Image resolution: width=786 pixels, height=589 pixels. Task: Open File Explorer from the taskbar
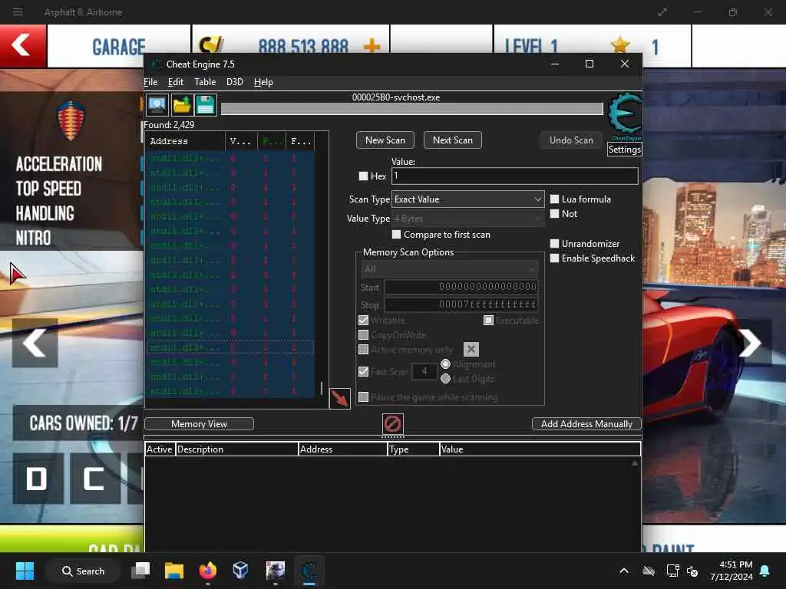(174, 571)
